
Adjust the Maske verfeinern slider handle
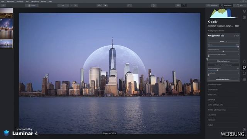[217, 70]
